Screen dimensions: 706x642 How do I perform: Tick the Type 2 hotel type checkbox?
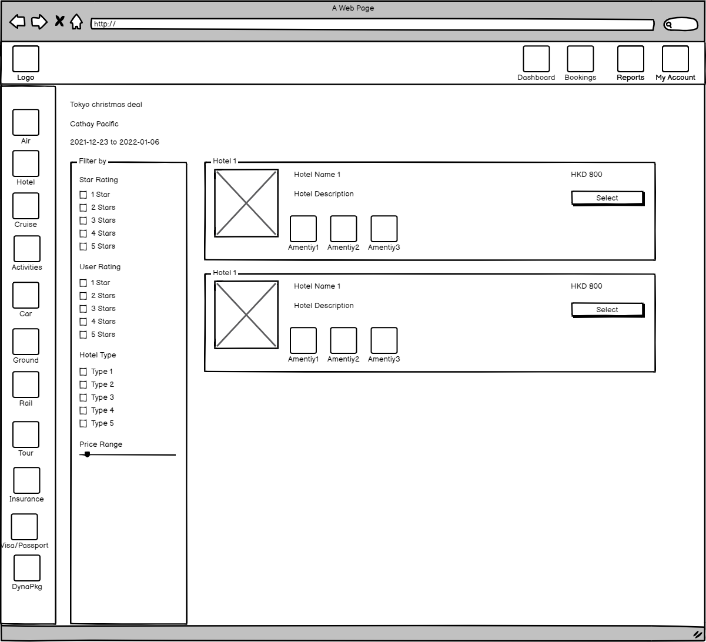coord(83,384)
